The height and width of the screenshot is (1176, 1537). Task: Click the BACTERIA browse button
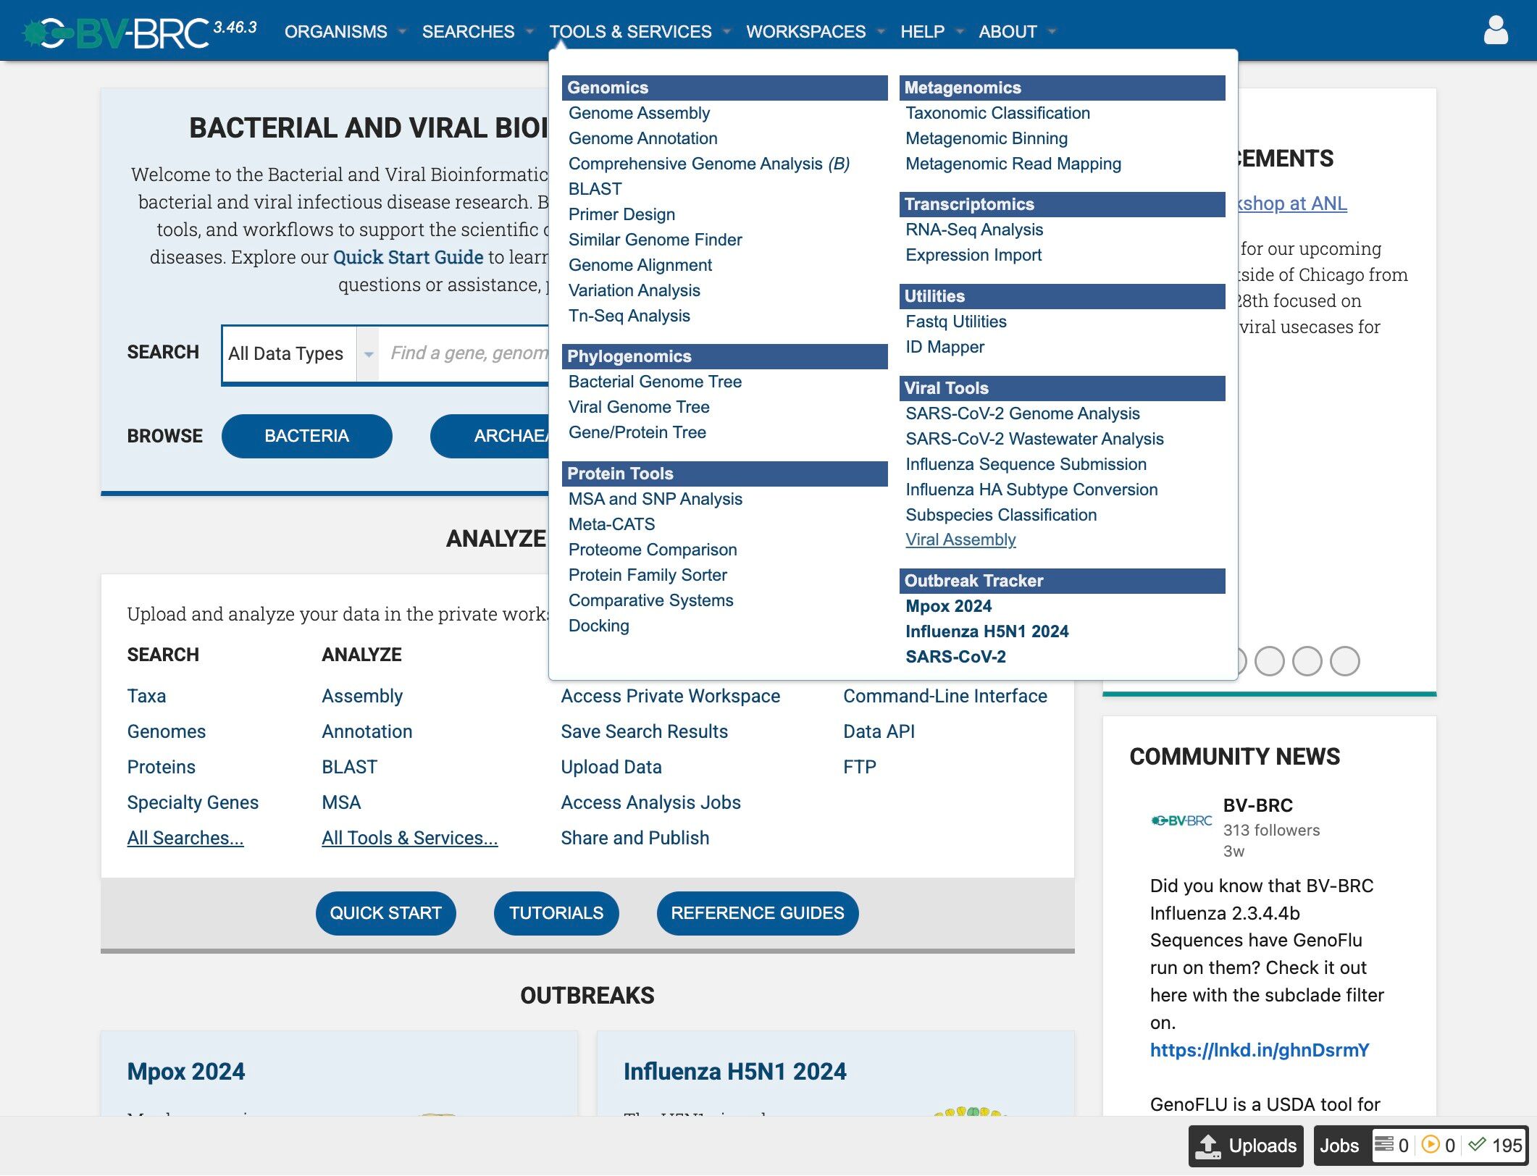coord(306,436)
